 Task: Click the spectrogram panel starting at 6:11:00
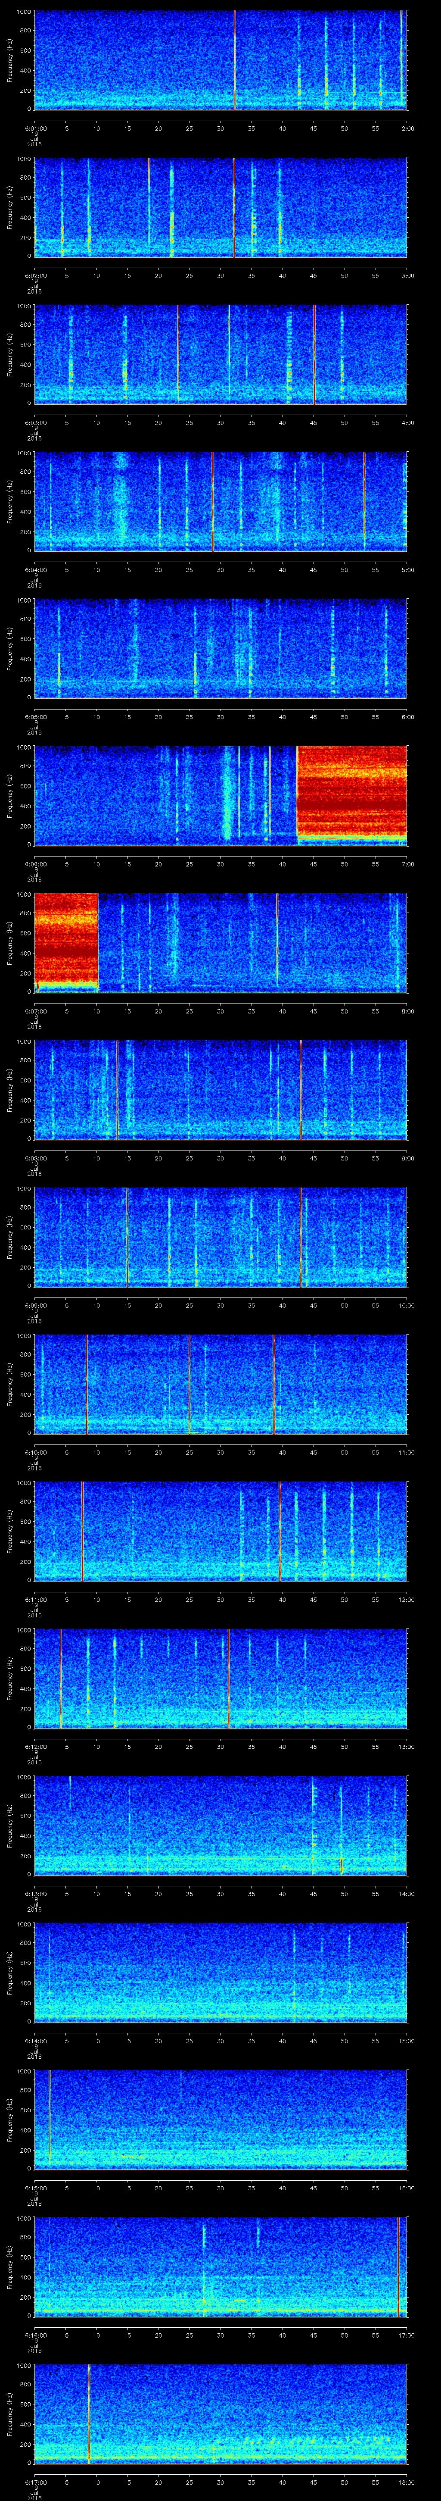220,1531
